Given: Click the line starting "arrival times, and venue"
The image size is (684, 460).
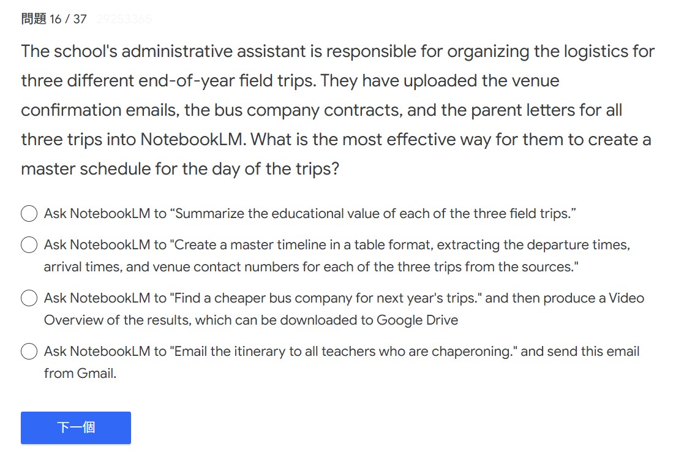Looking at the screenshot, I should point(311,267).
